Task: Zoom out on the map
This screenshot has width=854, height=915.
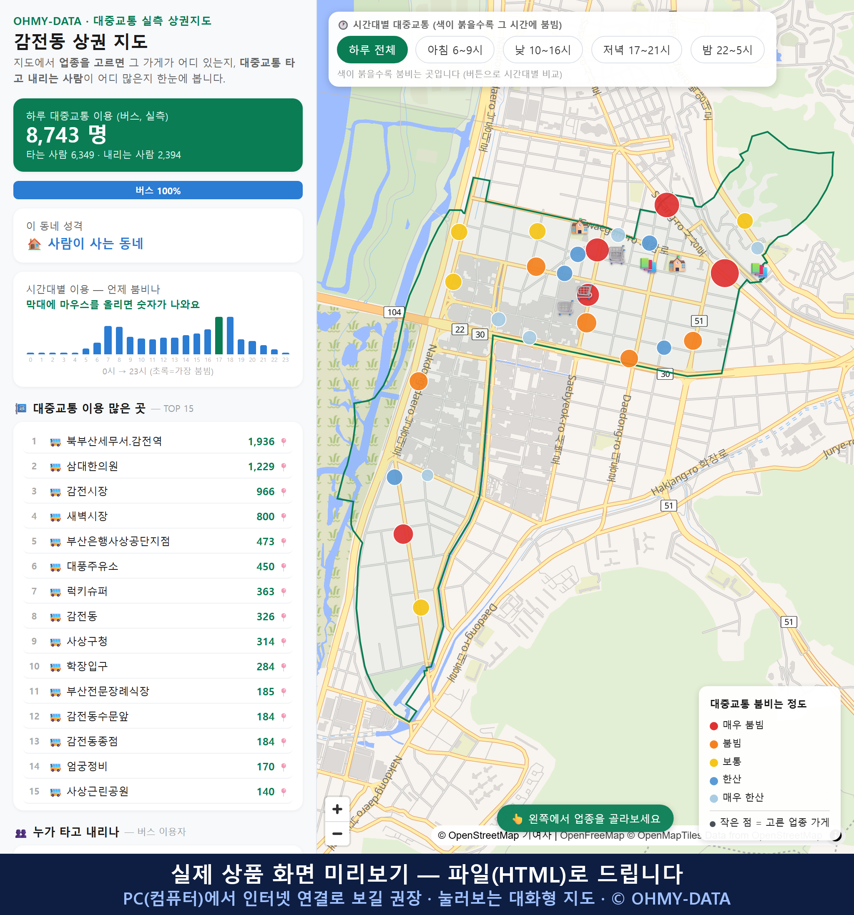Action: click(x=337, y=833)
